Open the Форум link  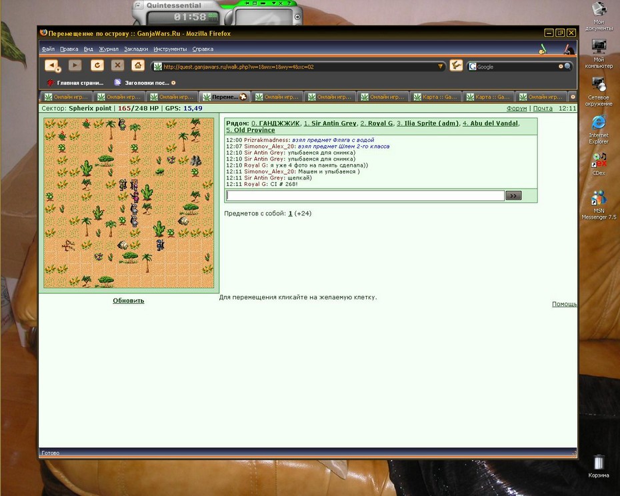point(517,109)
